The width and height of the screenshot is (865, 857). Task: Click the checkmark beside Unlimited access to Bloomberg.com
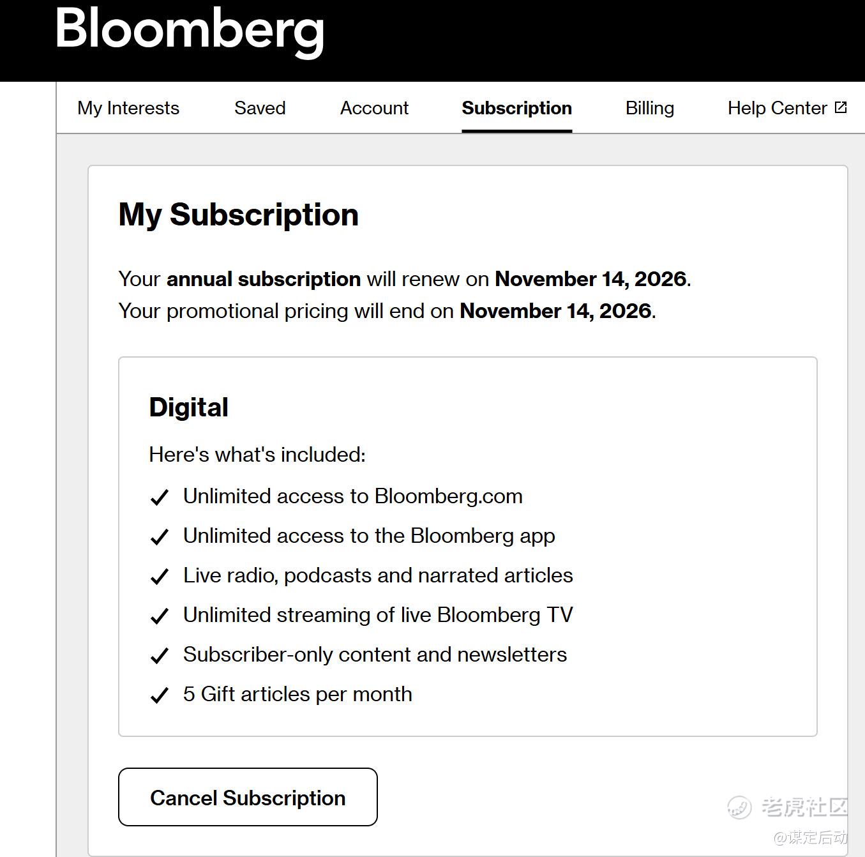(x=159, y=497)
